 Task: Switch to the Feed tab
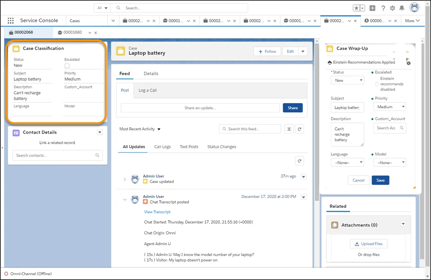coord(124,73)
